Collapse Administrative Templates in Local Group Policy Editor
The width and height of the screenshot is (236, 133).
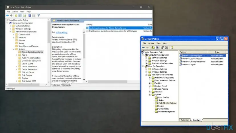(10, 32)
